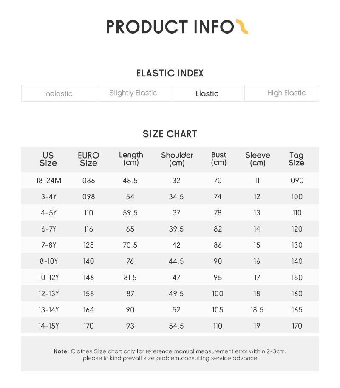This screenshot has height=388, width=340.
Task: Click the 165 tag size value
Action: (297, 309)
